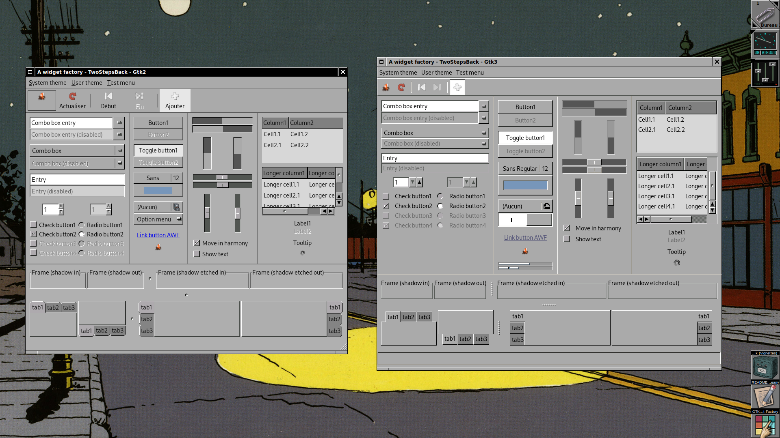Open Option menu dropdown in Gtk2

158,219
